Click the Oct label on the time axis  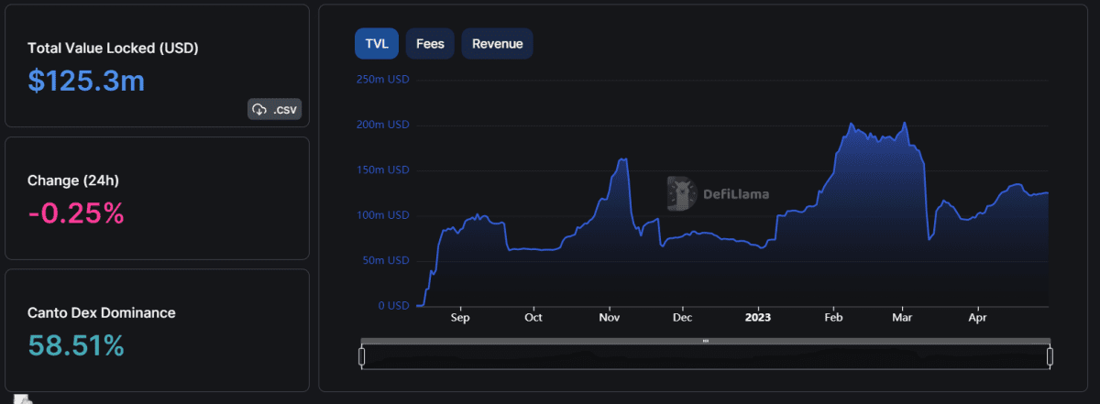533,318
